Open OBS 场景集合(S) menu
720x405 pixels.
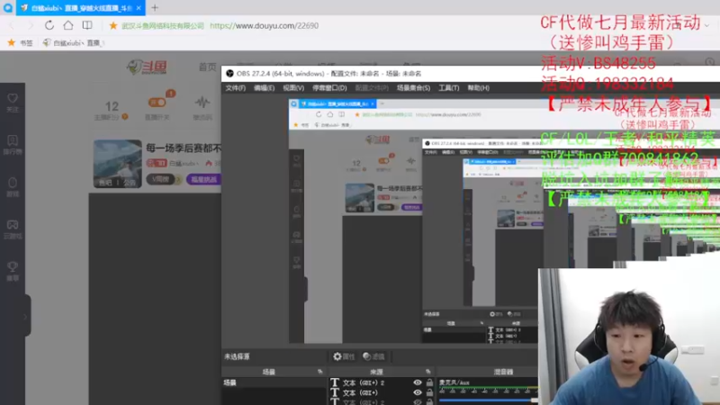(x=414, y=87)
